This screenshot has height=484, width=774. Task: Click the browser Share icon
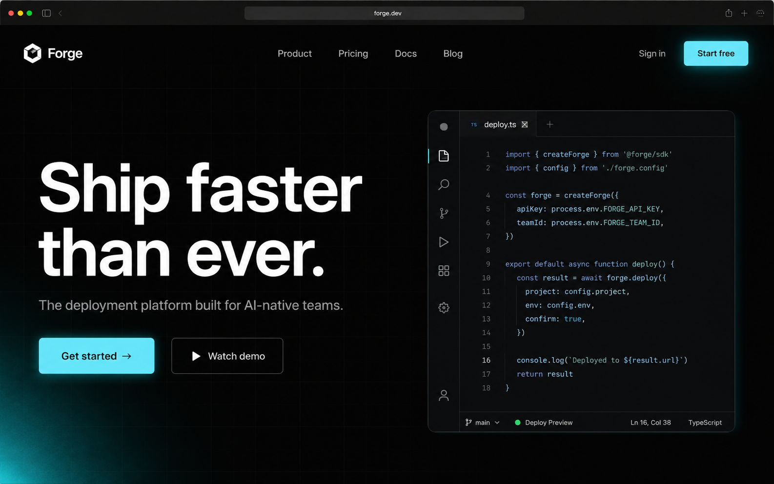(x=729, y=13)
